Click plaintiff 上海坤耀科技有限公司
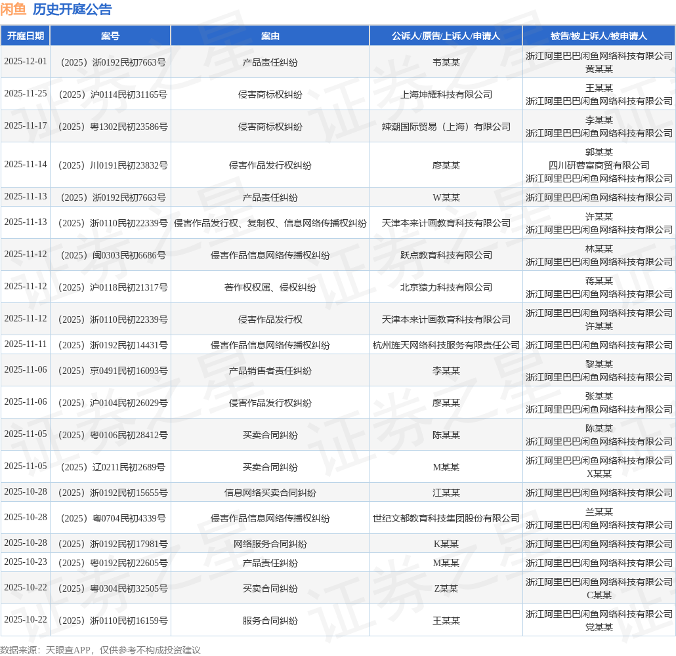The width and height of the screenshot is (676, 656). tap(446, 94)
